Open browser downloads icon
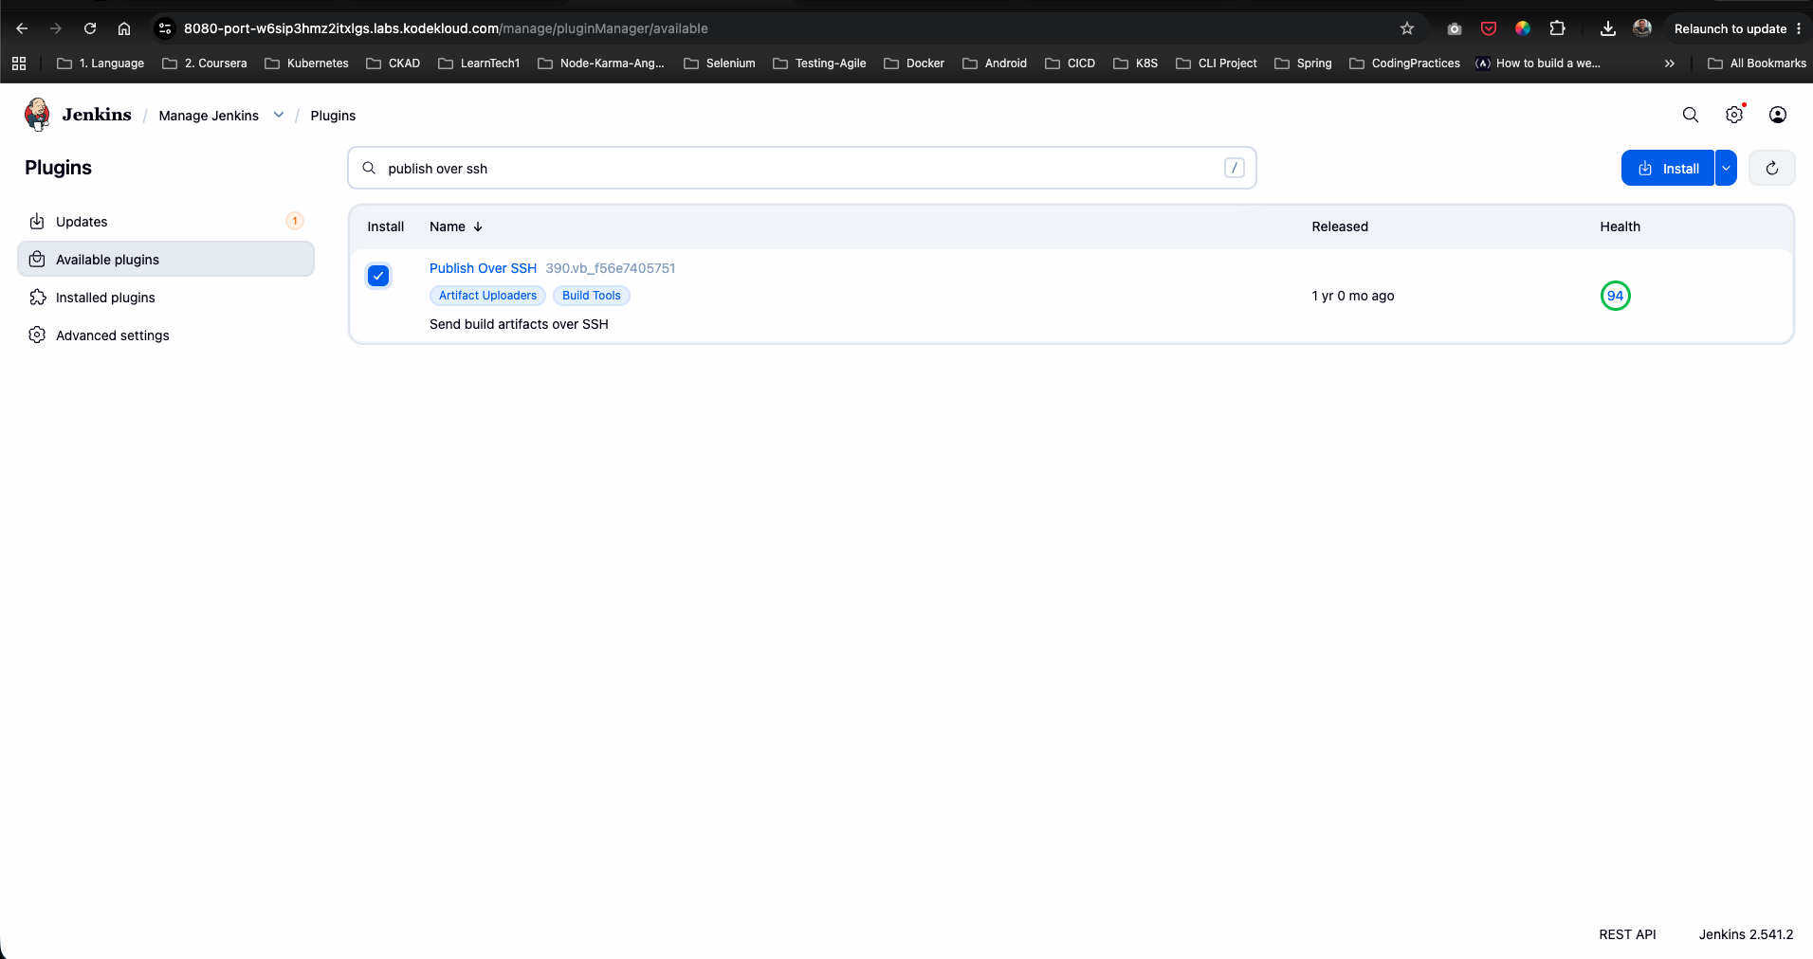1813x959 pixels. pyautogui.click(x=1607, y=28)
